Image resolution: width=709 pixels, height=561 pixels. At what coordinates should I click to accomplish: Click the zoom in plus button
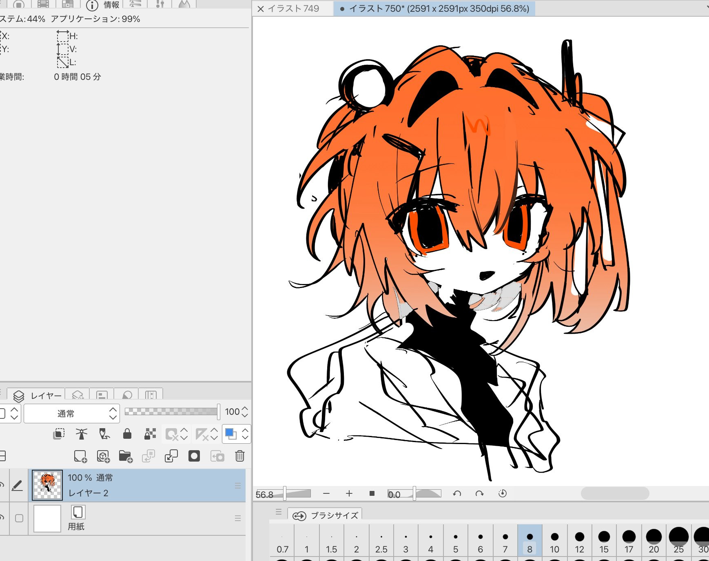click(349, 494)
